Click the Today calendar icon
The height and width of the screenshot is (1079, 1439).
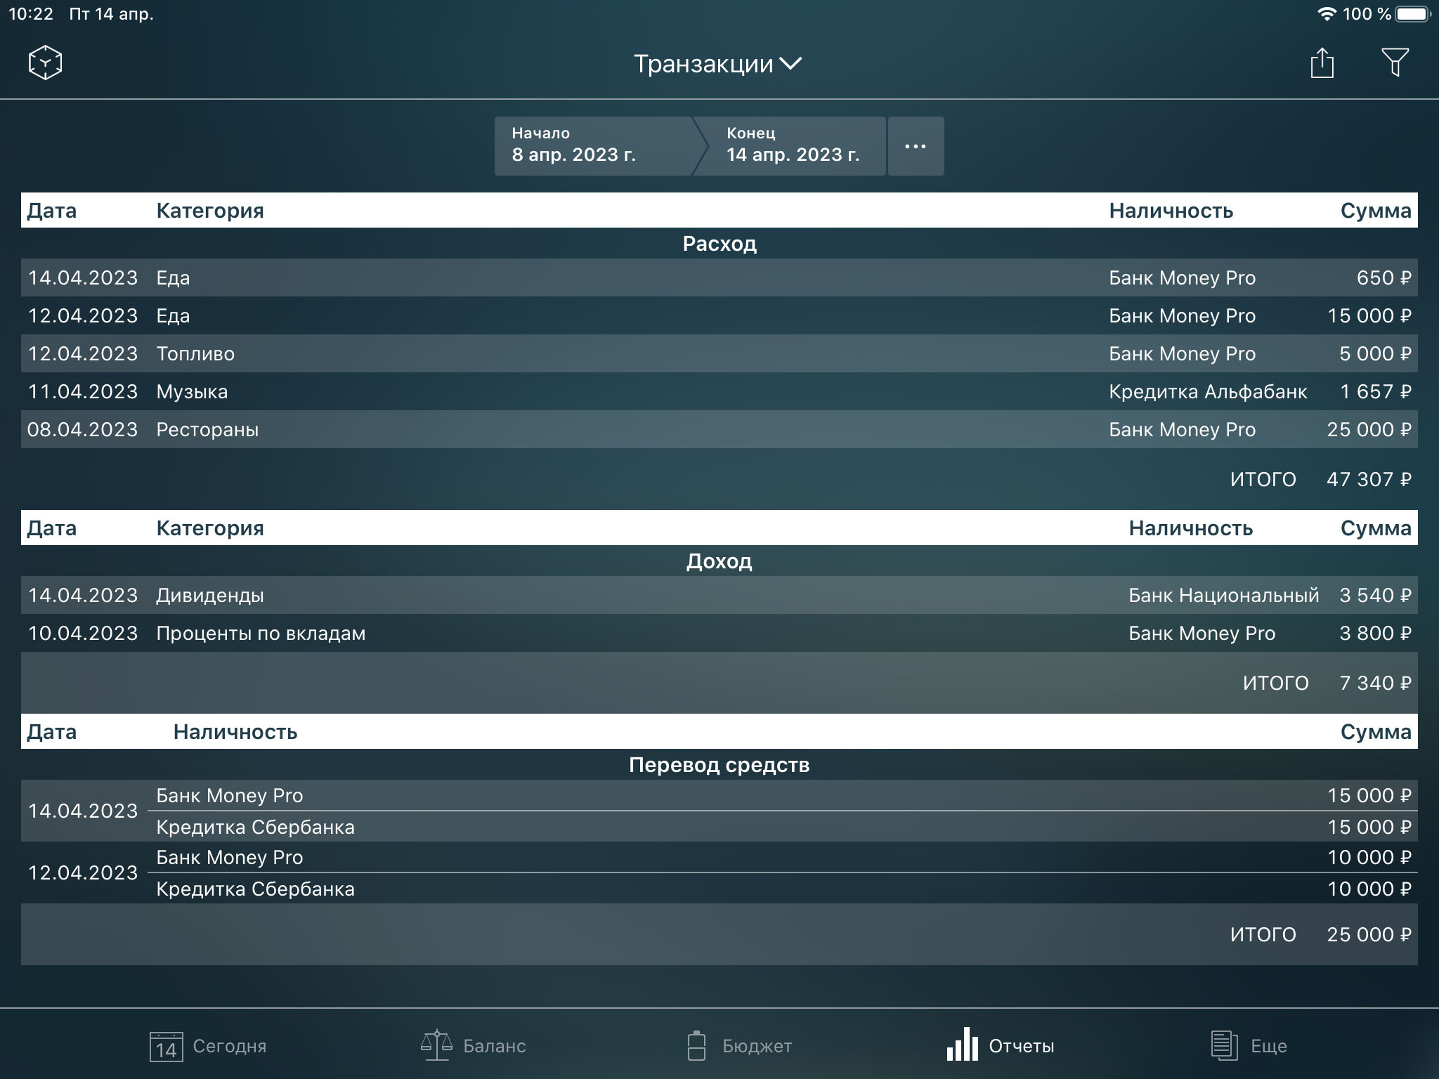pos(166,1046)
